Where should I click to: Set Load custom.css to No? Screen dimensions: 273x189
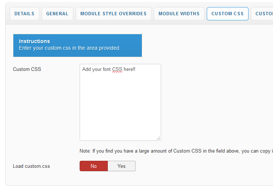pyautogui.click(x=94, y=166)
